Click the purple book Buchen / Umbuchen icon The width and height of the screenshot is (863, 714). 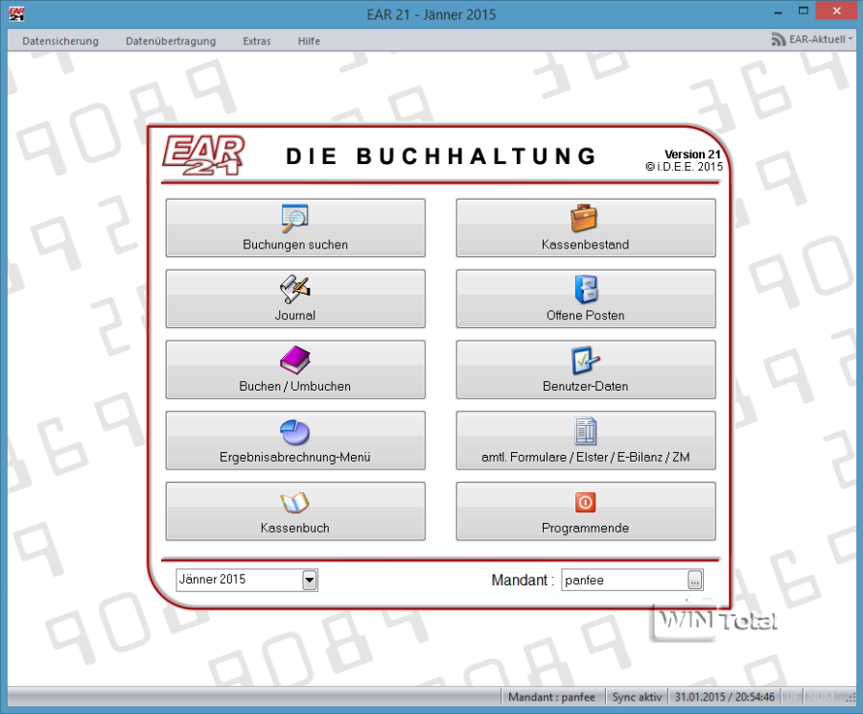[x=295, y=360]
